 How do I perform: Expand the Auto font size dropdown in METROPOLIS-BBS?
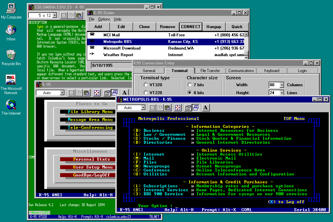(x=143, y=107)
